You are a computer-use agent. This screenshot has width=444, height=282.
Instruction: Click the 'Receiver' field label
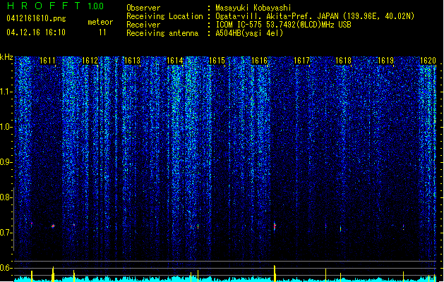tap(143, 25)
